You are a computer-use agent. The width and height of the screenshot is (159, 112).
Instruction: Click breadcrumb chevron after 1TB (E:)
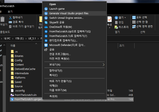pyautogui.click(x=26, y=39)
